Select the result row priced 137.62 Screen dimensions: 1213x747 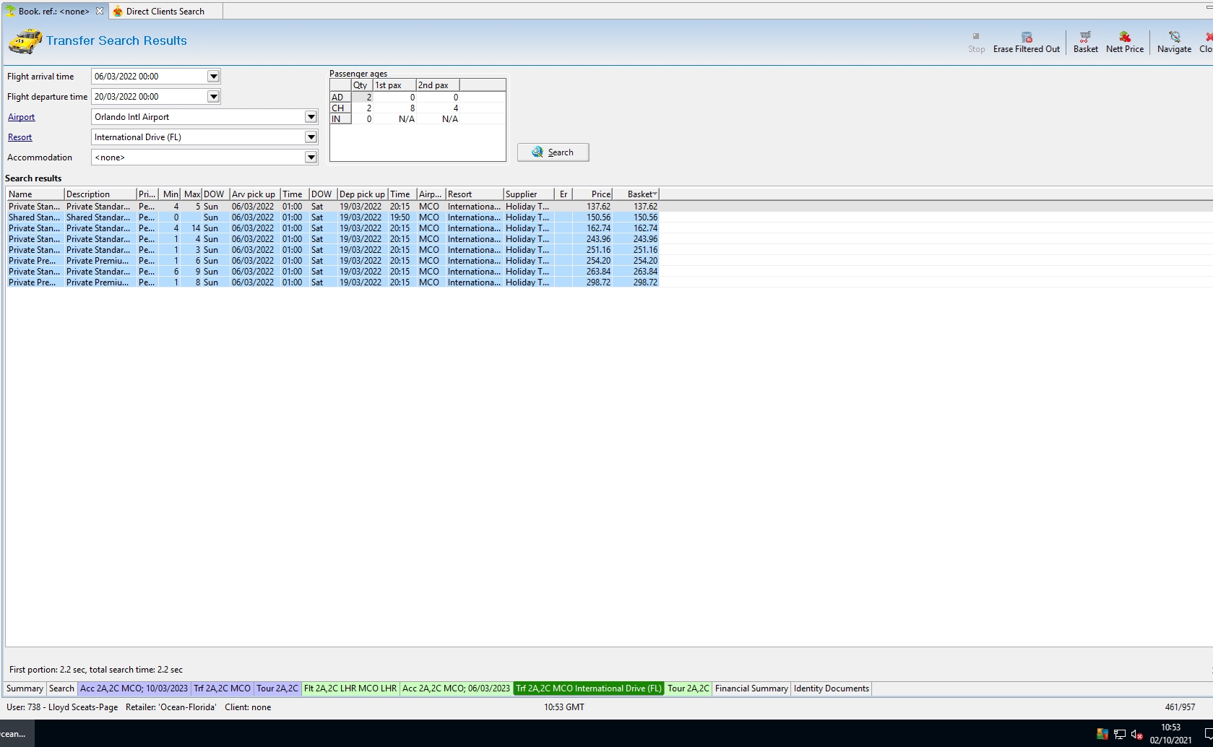click(333, 207)
